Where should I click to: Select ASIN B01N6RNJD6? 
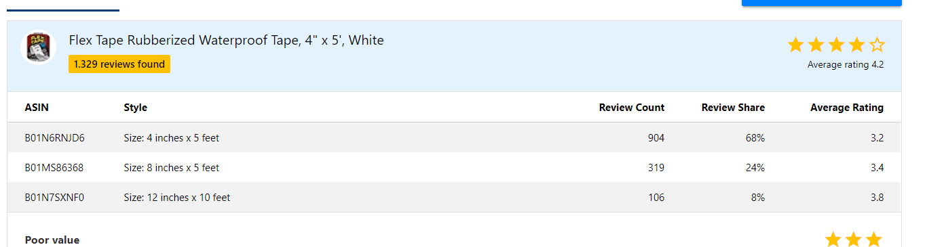(54, 138)
